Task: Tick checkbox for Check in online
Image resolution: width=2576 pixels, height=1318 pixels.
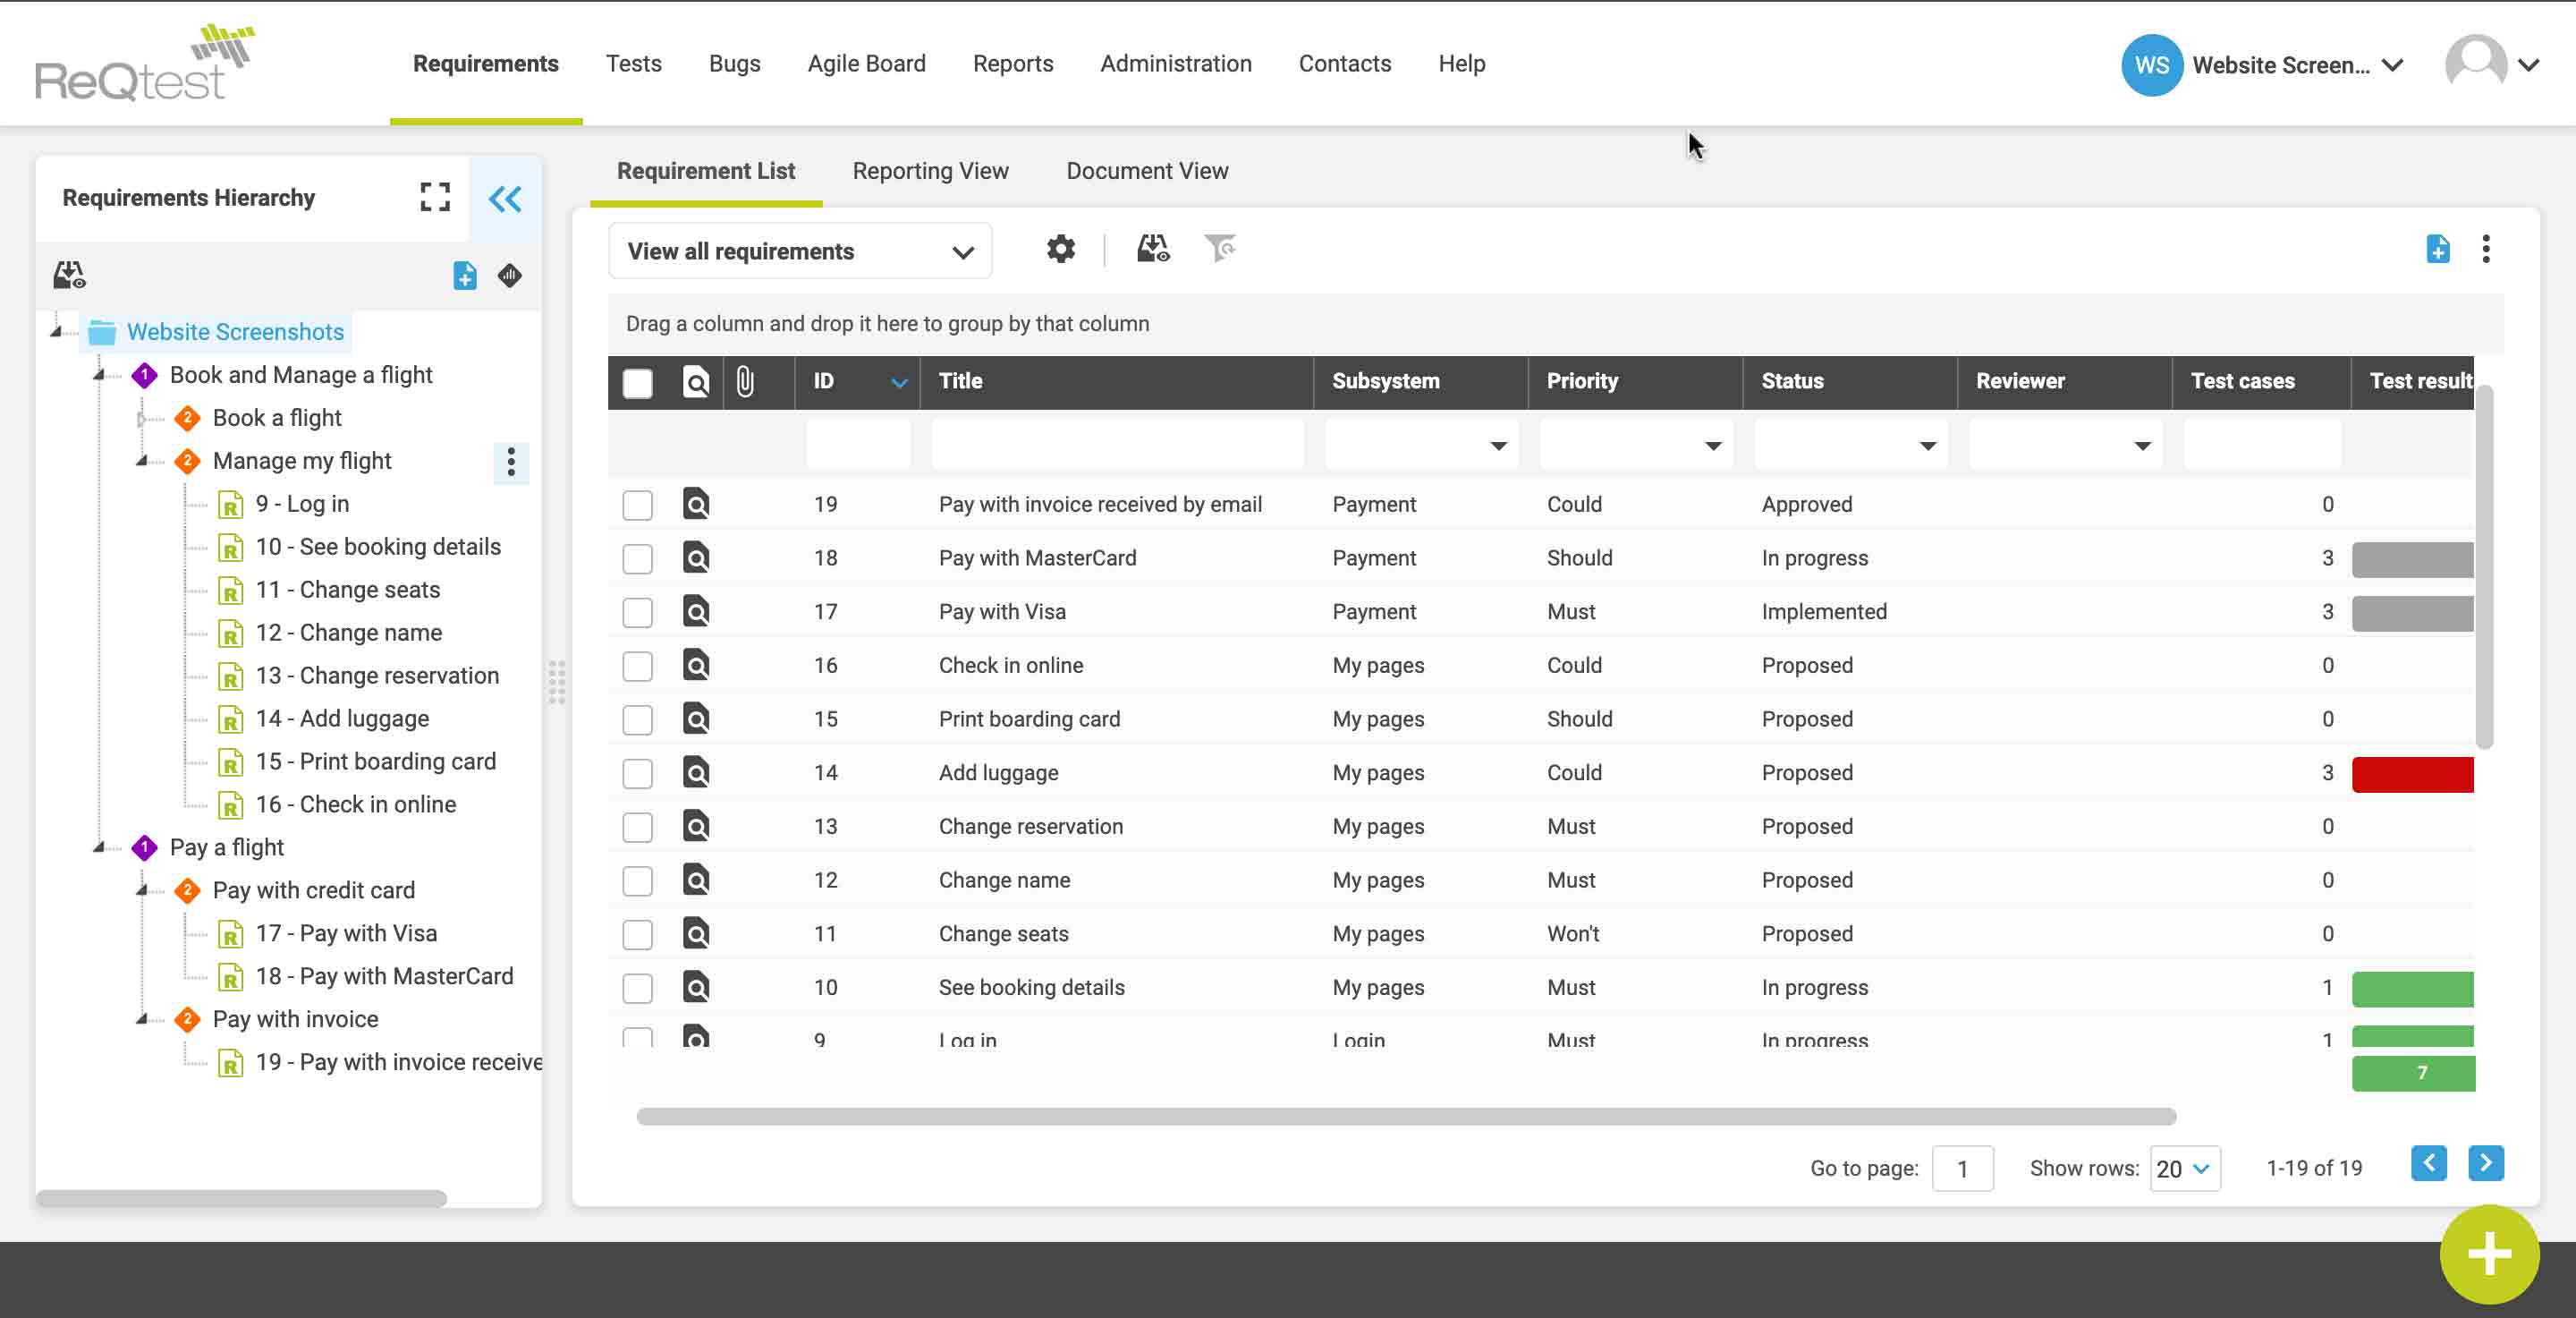Action: pos(638,666)
